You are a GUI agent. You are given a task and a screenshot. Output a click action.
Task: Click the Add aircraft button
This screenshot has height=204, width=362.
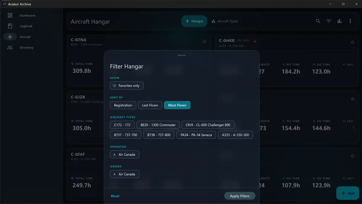click(x=348, y=193)
